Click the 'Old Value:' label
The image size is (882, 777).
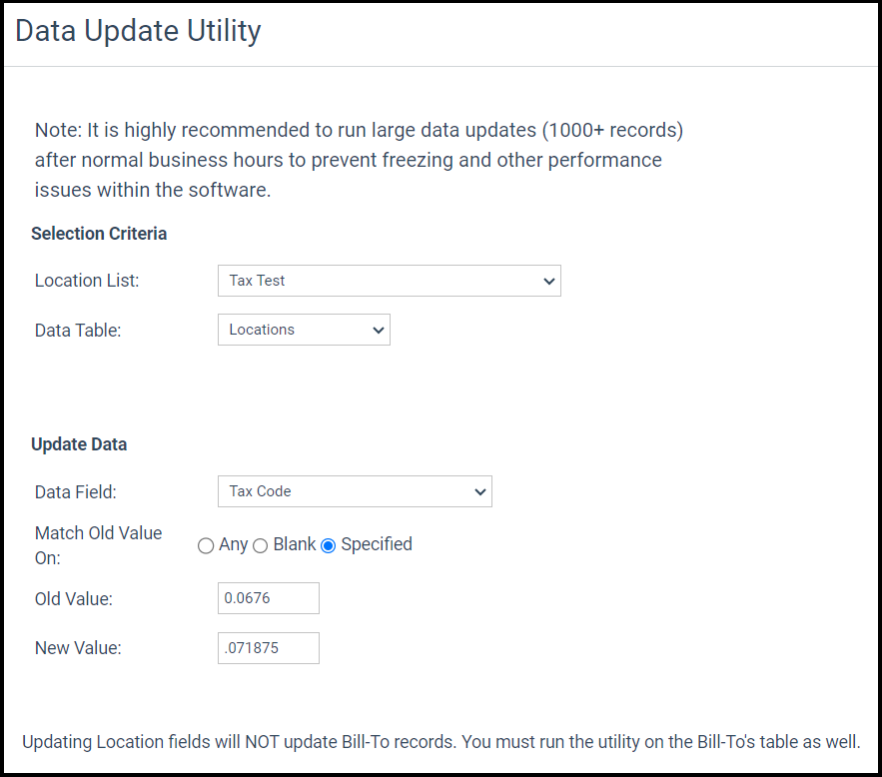point(74,599)
